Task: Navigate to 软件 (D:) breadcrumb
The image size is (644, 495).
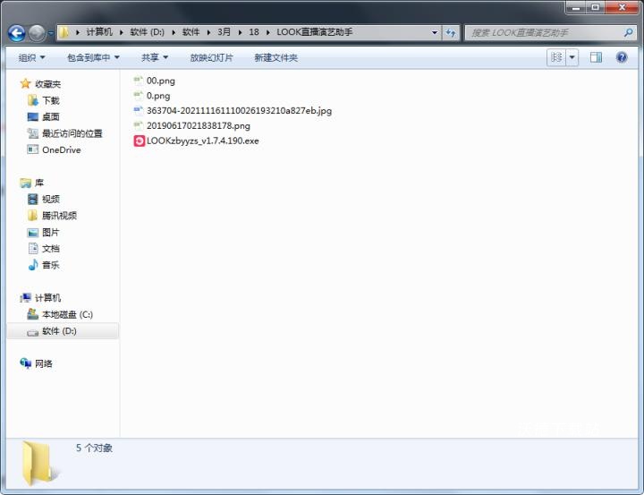Action: [147, 32]
